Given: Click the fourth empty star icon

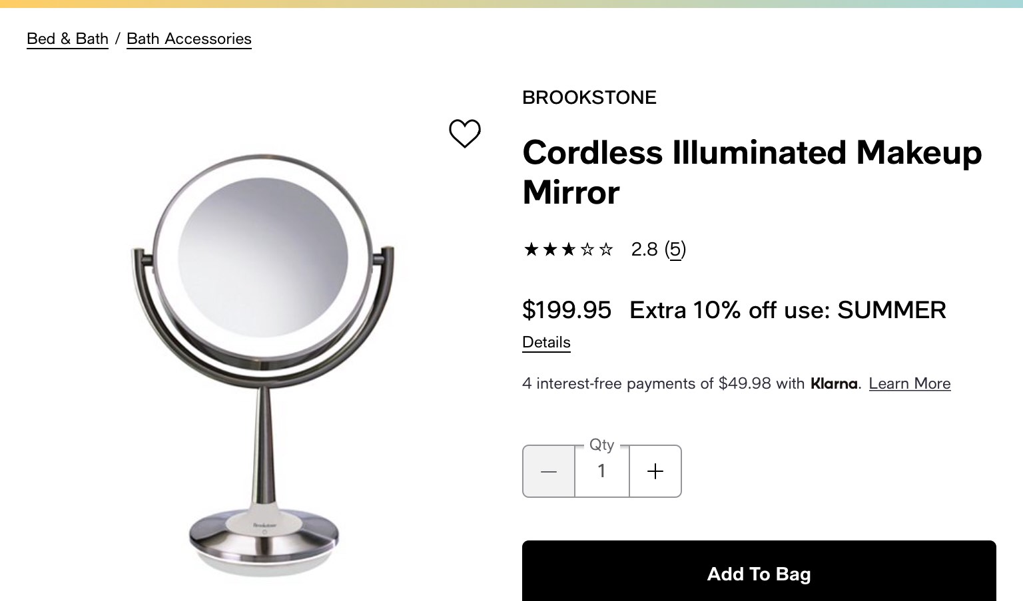Looking at the screenshot, I should [x=587, y=249].
